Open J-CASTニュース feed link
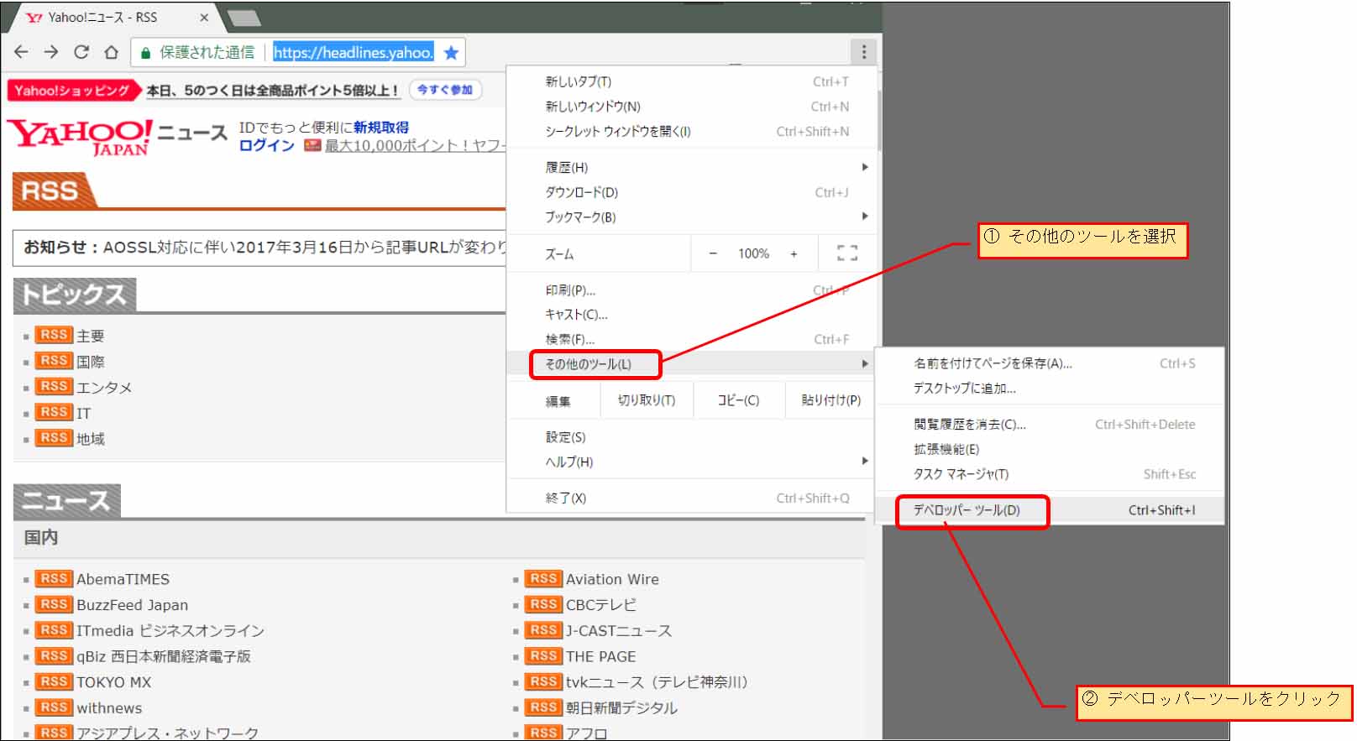 point(619,631)
